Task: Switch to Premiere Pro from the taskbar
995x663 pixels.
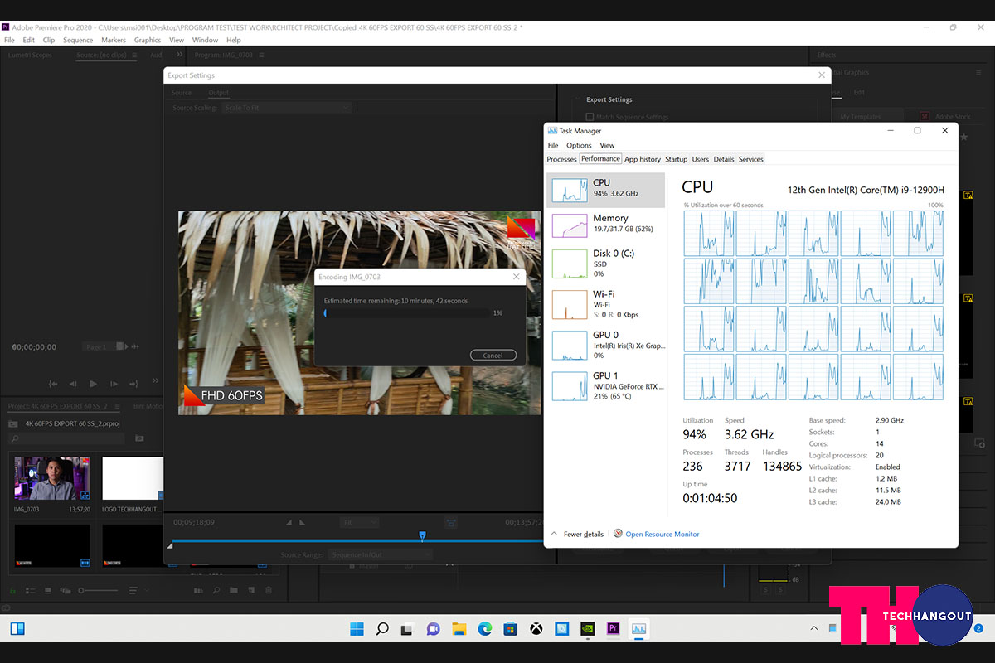Action: [x=614, y=629]
